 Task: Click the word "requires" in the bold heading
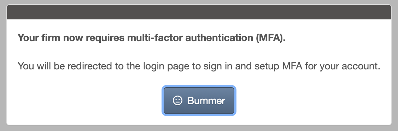[105, 38]
